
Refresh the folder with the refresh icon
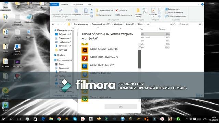(174, 24)
